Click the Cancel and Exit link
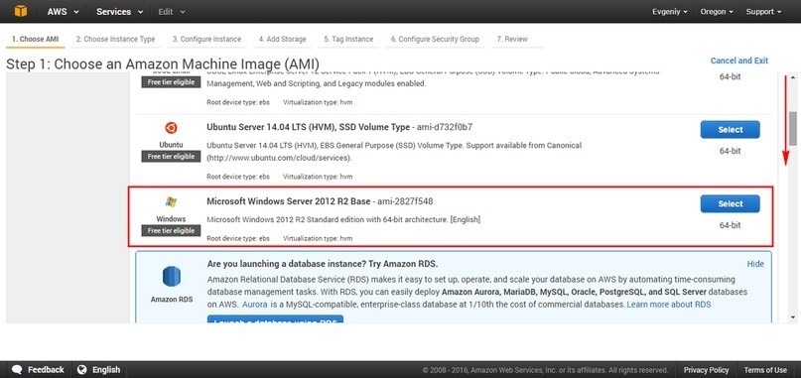Viewport: 801px width, 378px height. pyautogui.click(x=739, y=61)
